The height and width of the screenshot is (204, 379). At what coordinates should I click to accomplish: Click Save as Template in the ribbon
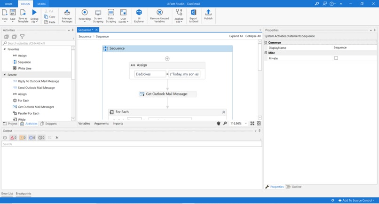(x=23, y=16)
